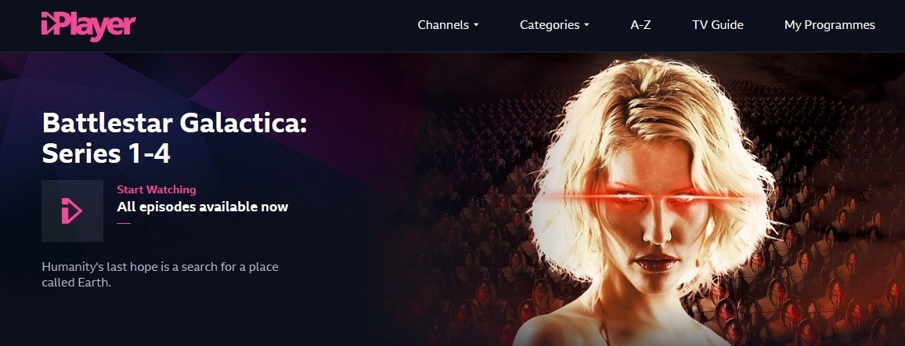
Task: Open the Channels menu
Action: [x=449, y=25]
